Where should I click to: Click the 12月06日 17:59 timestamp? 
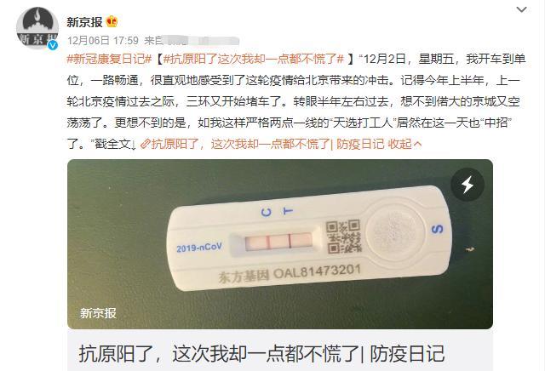pyautogui.click(x=103, y=40)
